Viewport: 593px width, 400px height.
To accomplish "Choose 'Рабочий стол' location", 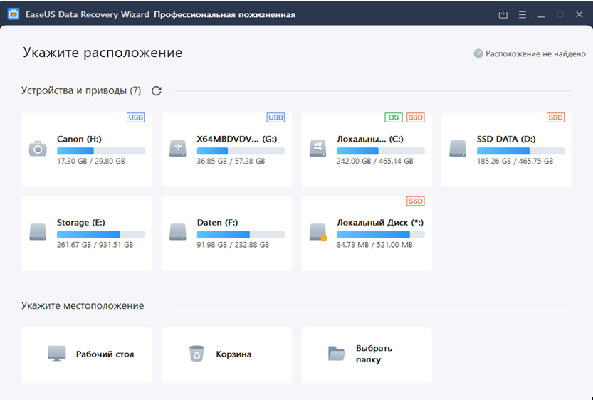I will pos(87,354).
